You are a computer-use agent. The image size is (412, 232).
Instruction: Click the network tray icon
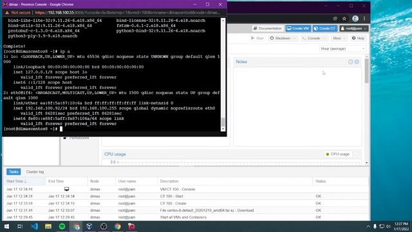382,226
